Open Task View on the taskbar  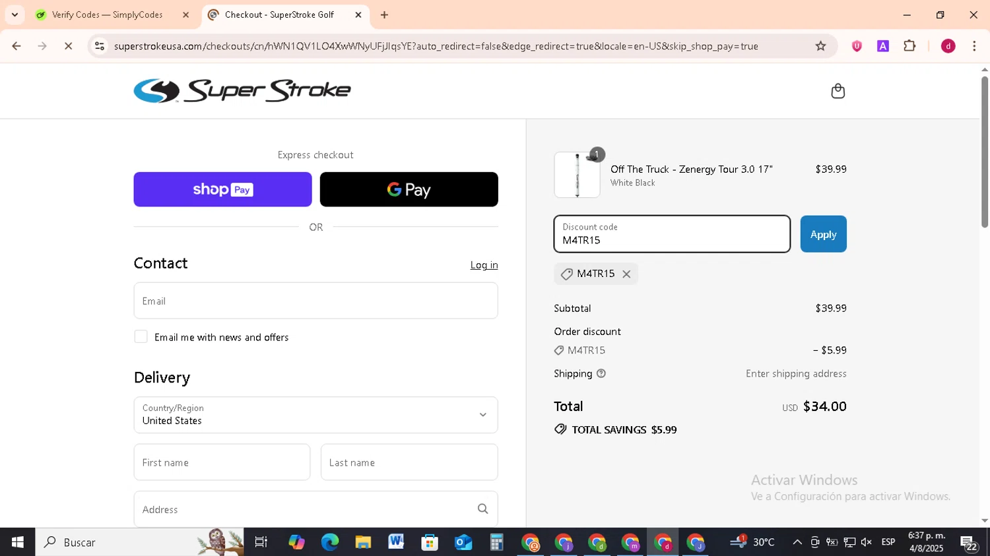tap(261, 542)
